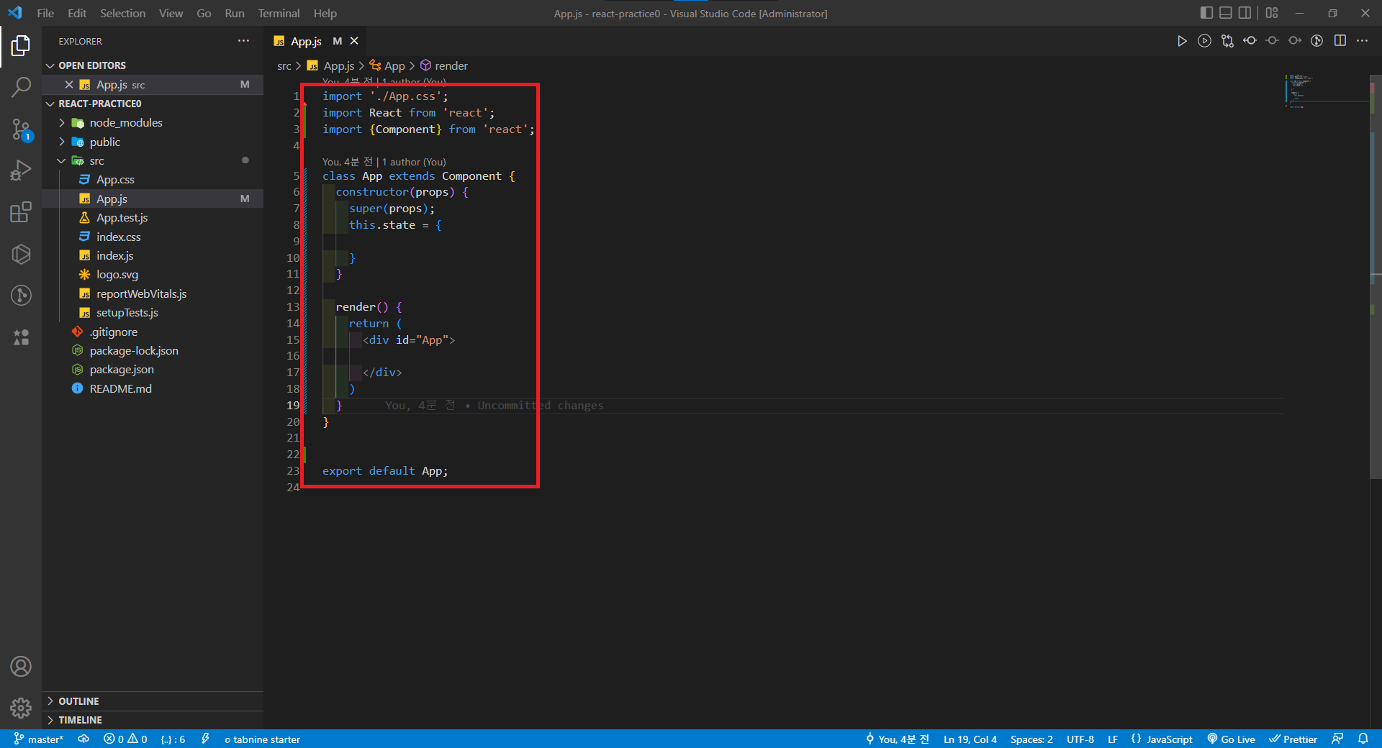Open the Edit menu
The height and width of the screenshot is (748, 1382).
tap(77, 13)
